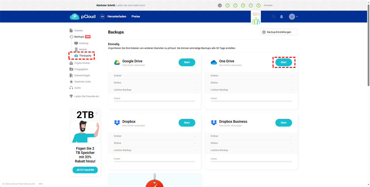The height and width of the screenshot is (187, 370).
Task: Open Preise in top navigation
Action: point(136,17)
